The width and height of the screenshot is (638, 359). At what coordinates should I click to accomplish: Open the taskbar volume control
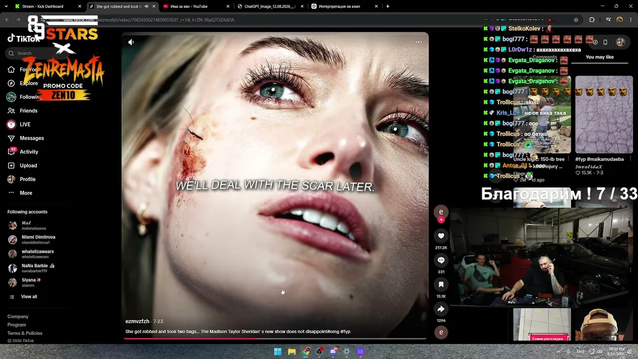600,352
